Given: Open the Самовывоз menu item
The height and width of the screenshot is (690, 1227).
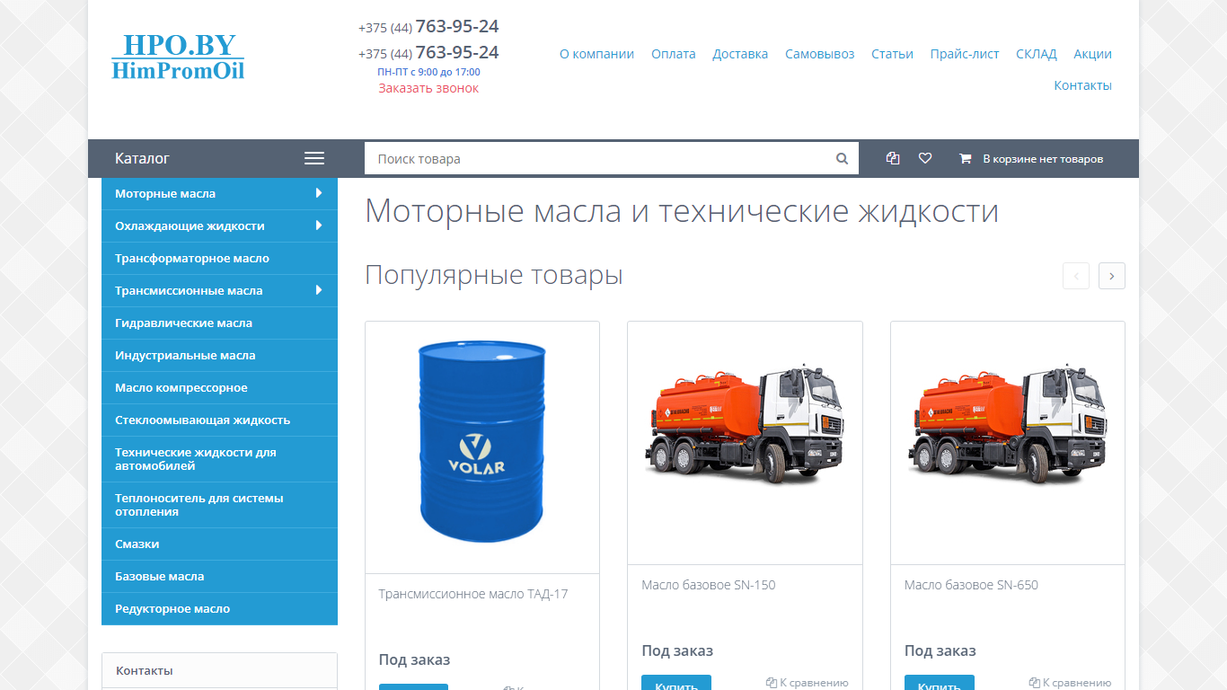Looking at the screenshot, I should click(x=819, y=54).
